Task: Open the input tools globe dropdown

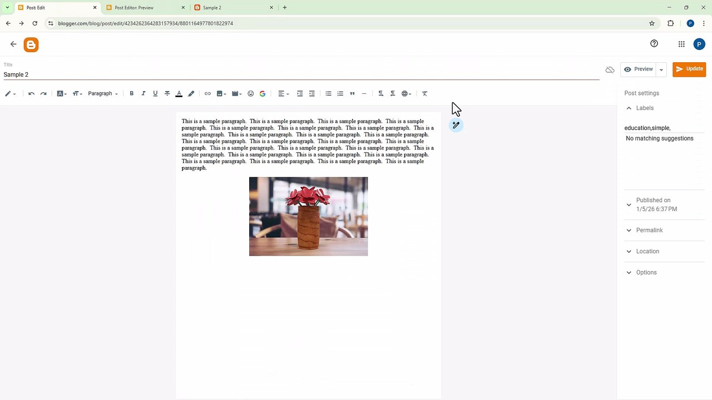Action: [407, 93]
